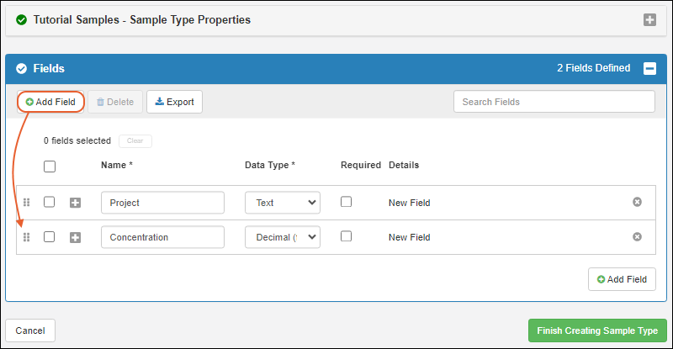Clear the selected fields

click(135, 141)
